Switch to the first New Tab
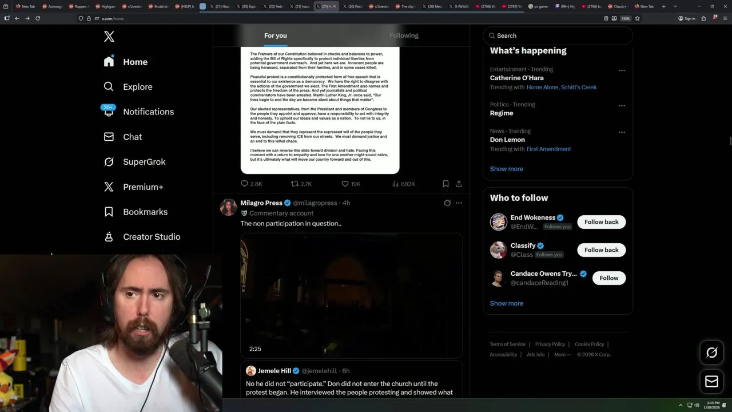 26,6
